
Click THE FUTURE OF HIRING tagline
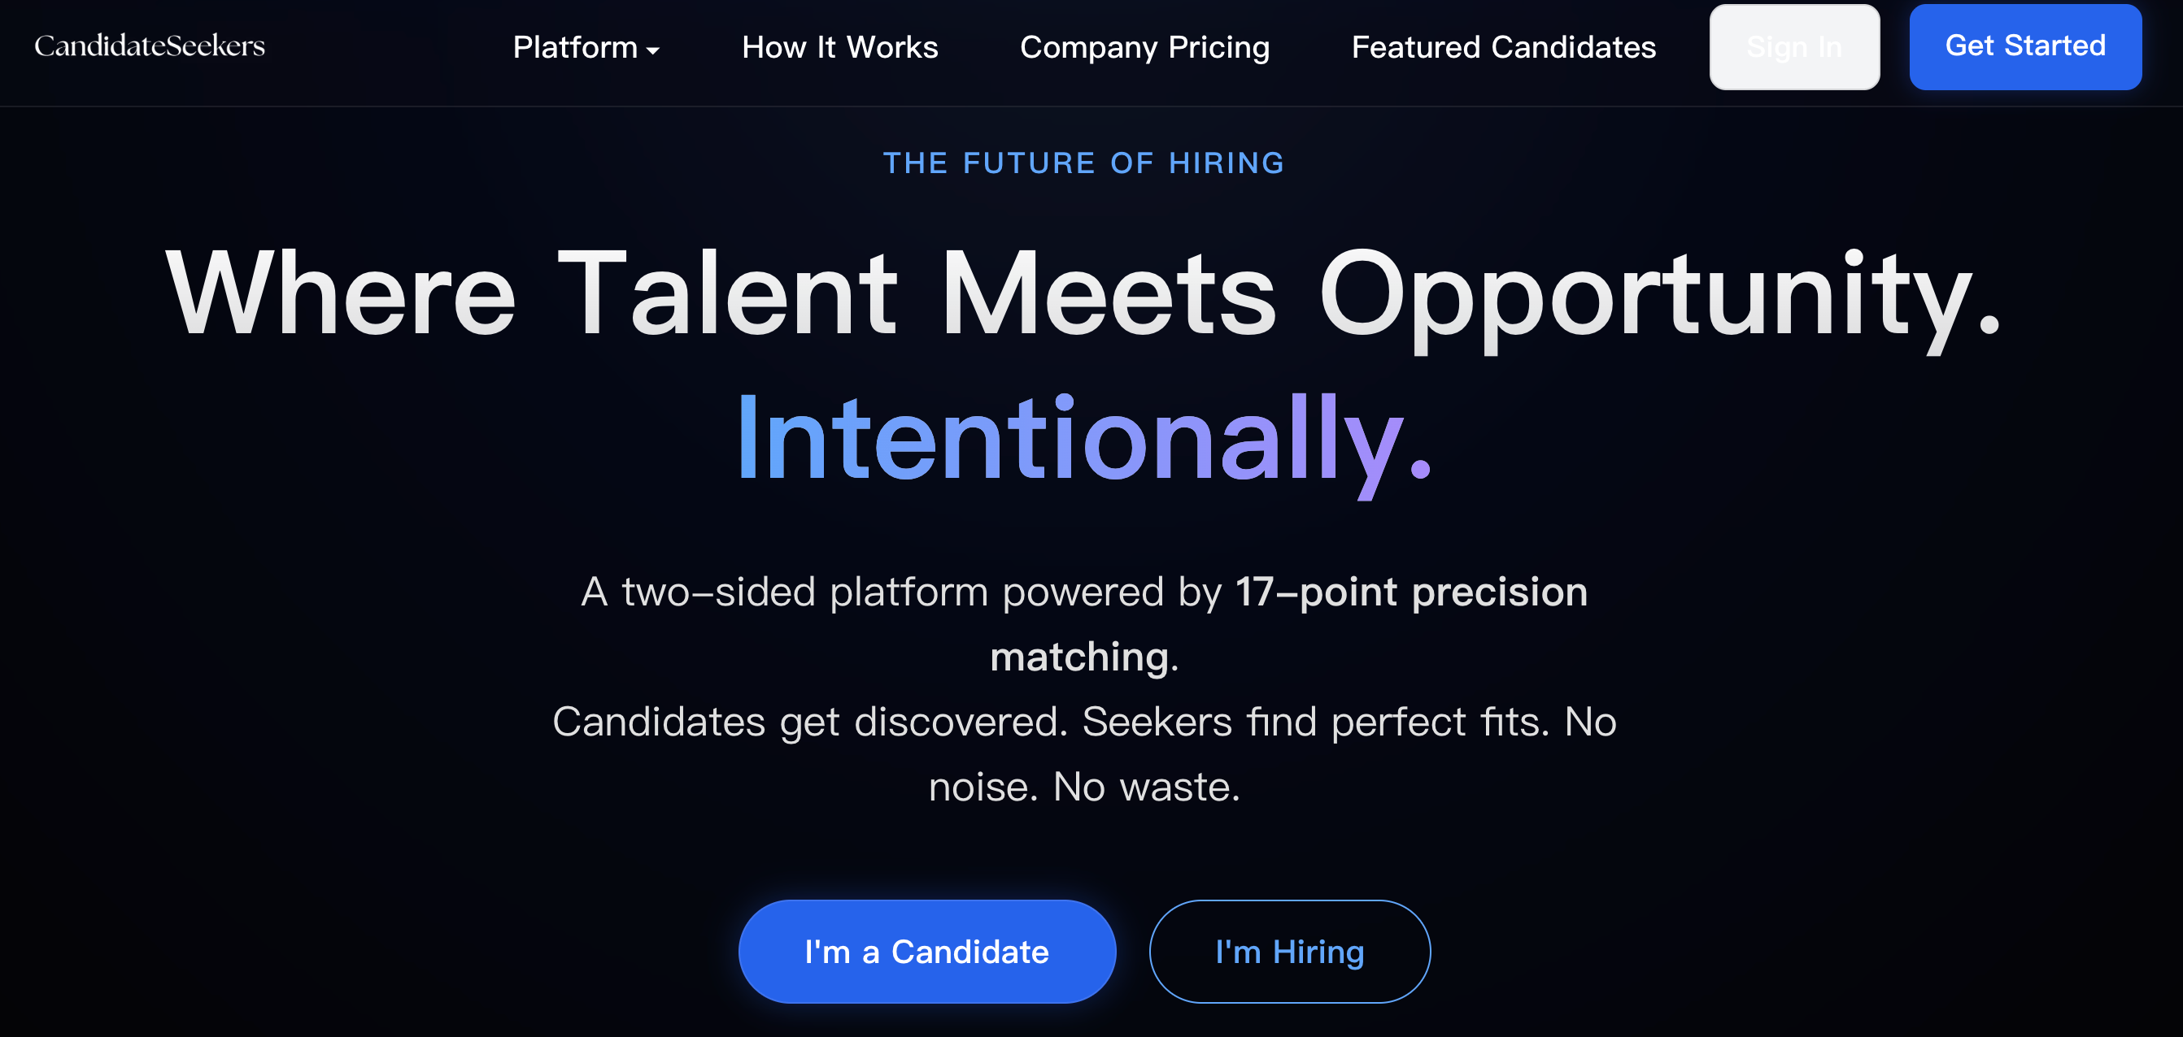click(1084, 163)
